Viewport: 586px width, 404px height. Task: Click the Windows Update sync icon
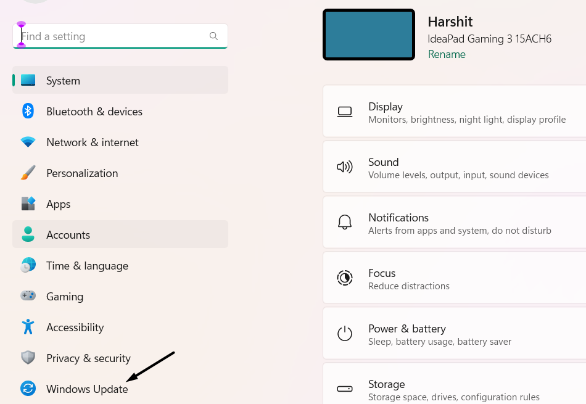point(28,389)
